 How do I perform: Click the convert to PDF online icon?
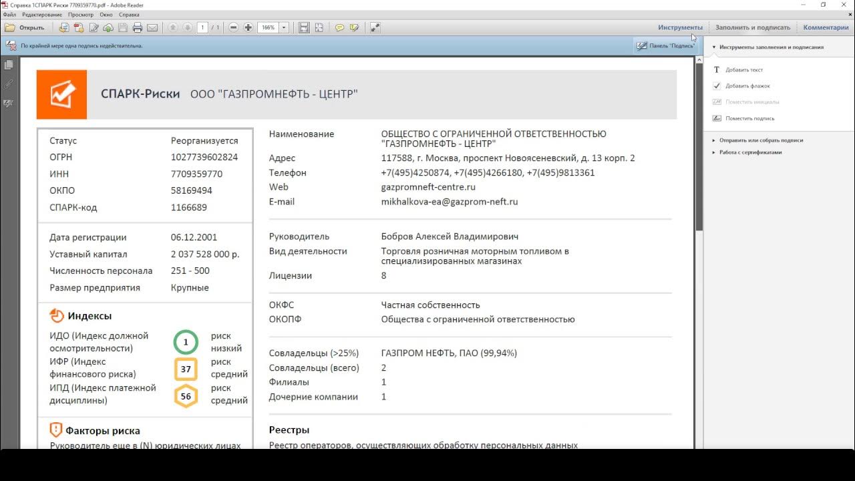click(64, 27)
